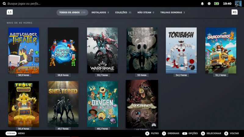Click Voltar to go back
Image resolution: width=244 pixels, height=137 pixels.
[x=234, y=133]
